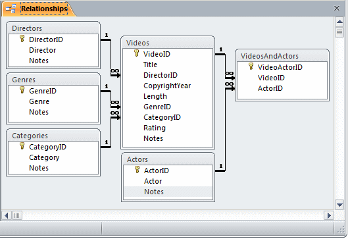Select the Genre field in Genres table
This screenshot has width=348, height=239.
(x=53, y=101)
